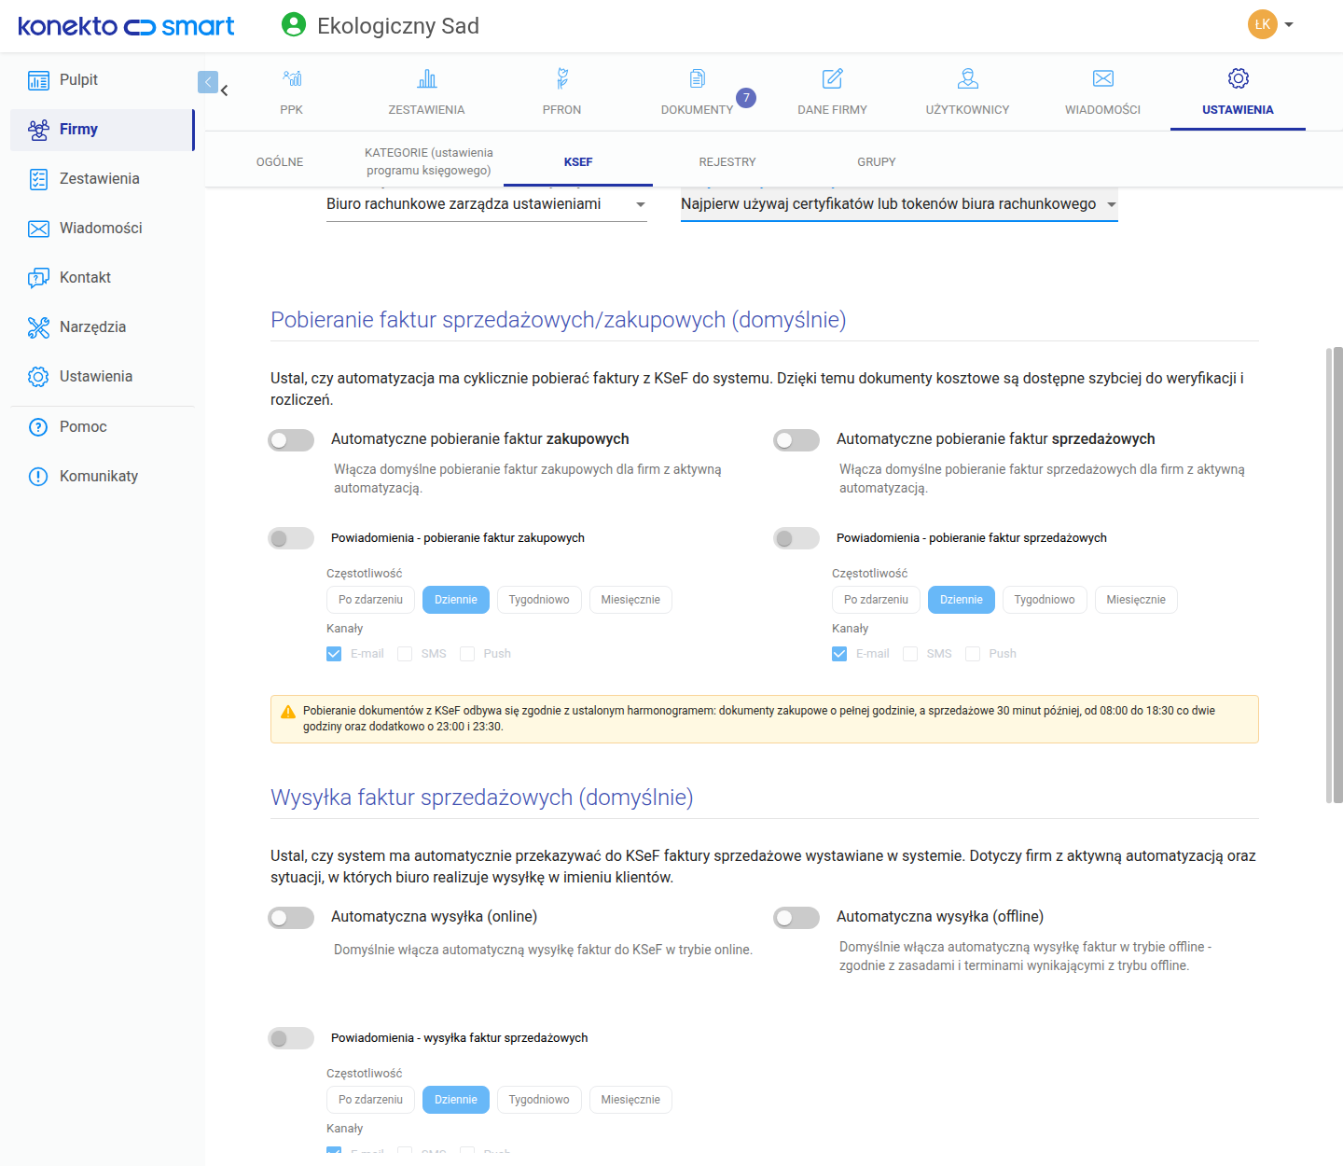Switch to the REJESTRY sub-tab

point(727,162)
